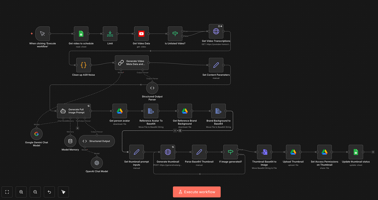Select the 'Brand Background to Base64' node
This screenshot has height=200, width=378.
(x=219, y=111)
